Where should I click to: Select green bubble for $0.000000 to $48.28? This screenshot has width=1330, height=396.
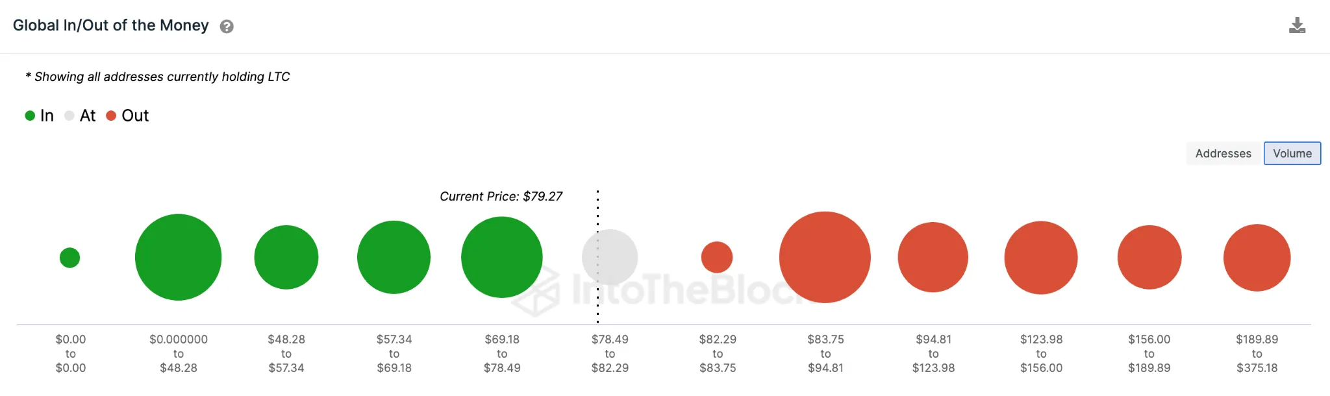178,257
